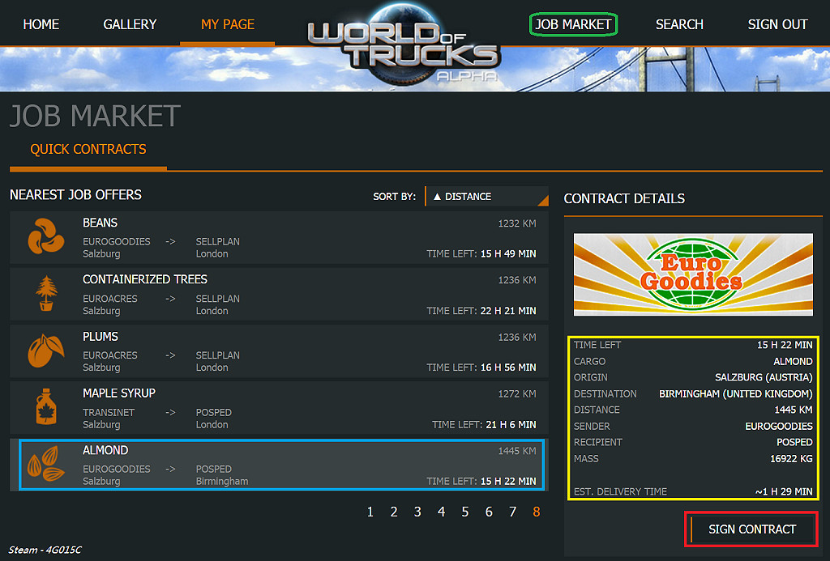The image size is (830, 561).
Task: Go to the Home page
Action: click(41, 24)
